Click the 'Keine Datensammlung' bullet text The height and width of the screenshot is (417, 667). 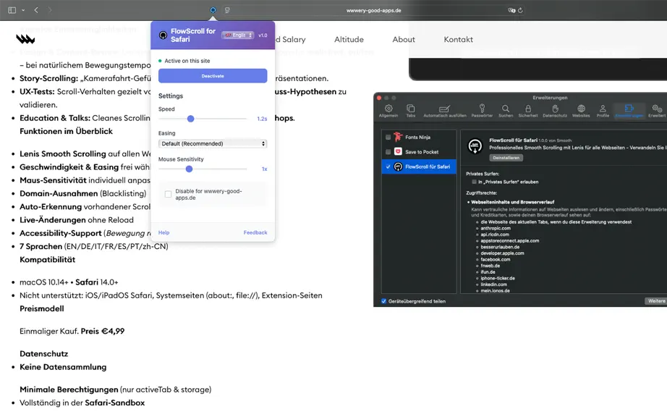[63, 367]
